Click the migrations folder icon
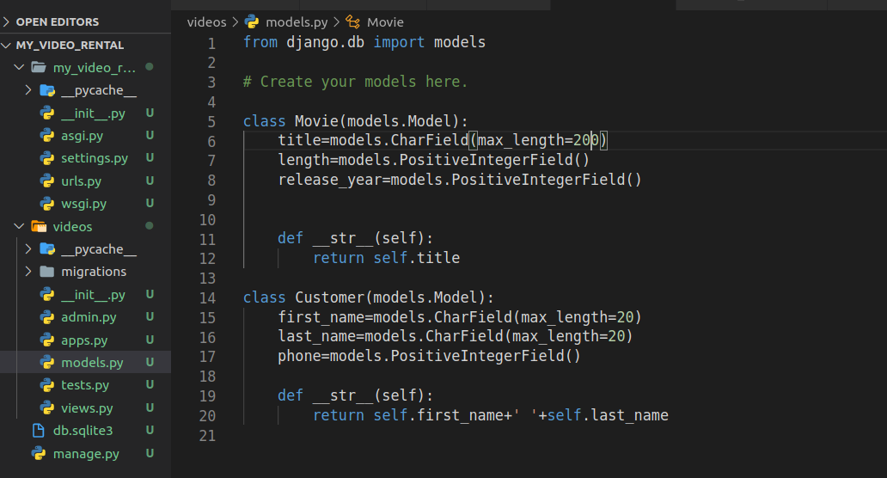 47,272
